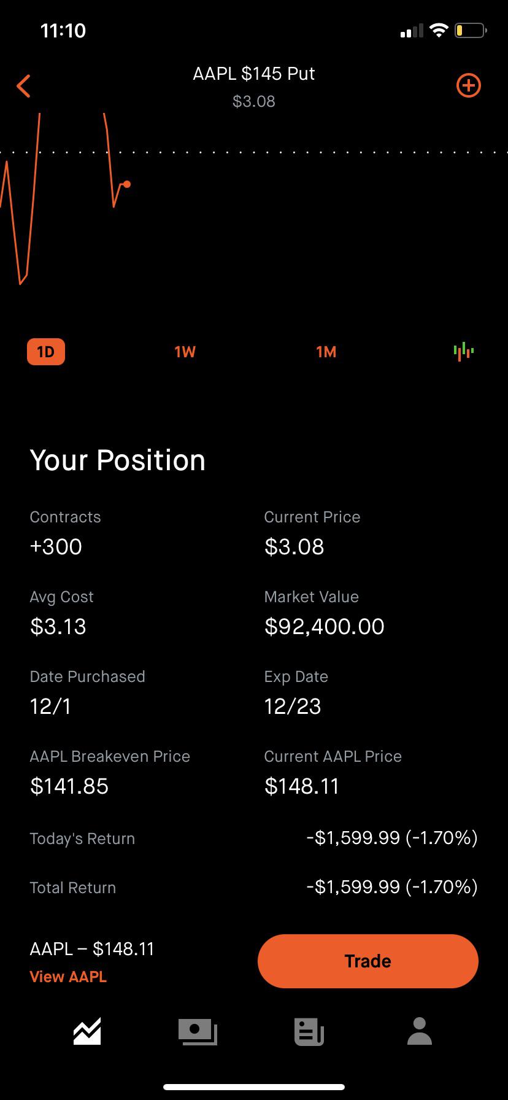Viewport: 508px width, 1100px height.
Task: Select the 1M chart range
Action: coord(326,352)
